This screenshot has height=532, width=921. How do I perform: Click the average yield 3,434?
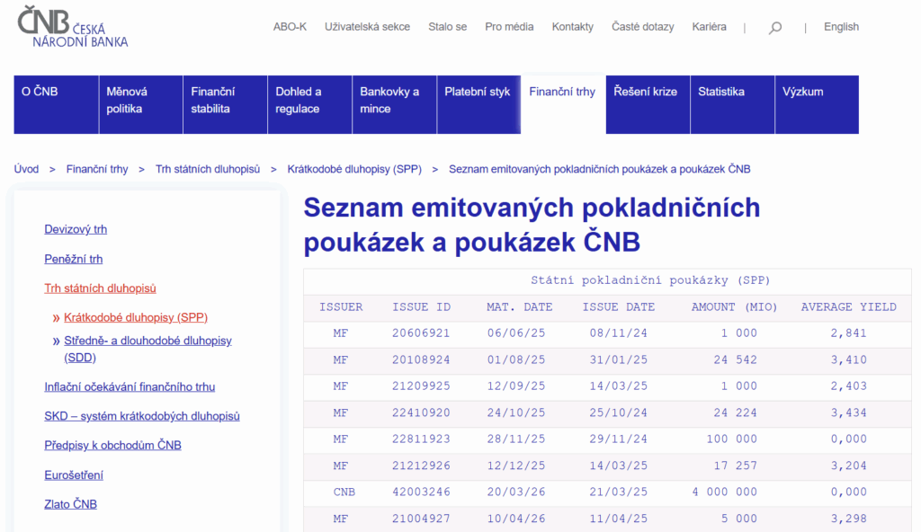[849, 412]
